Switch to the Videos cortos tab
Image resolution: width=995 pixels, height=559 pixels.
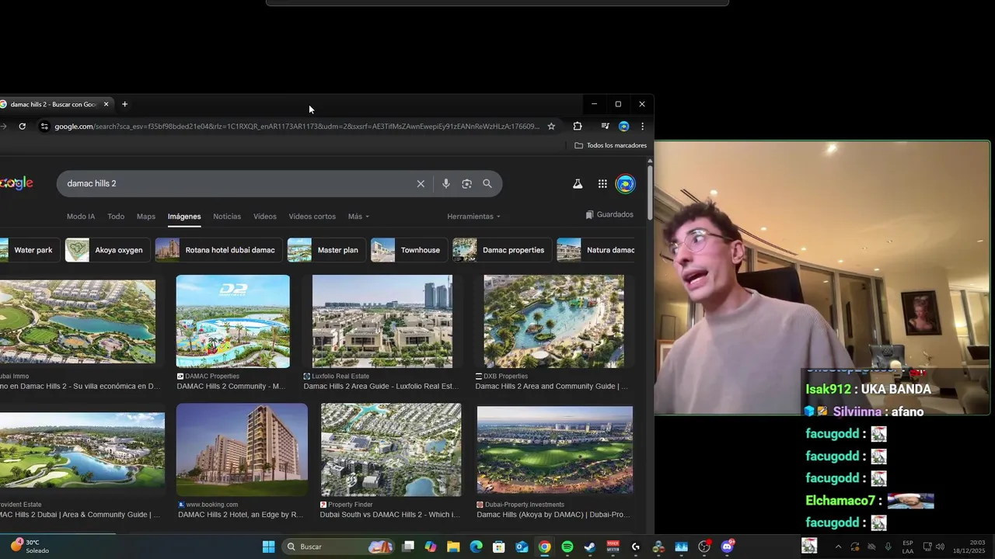(x=312, y=217)
